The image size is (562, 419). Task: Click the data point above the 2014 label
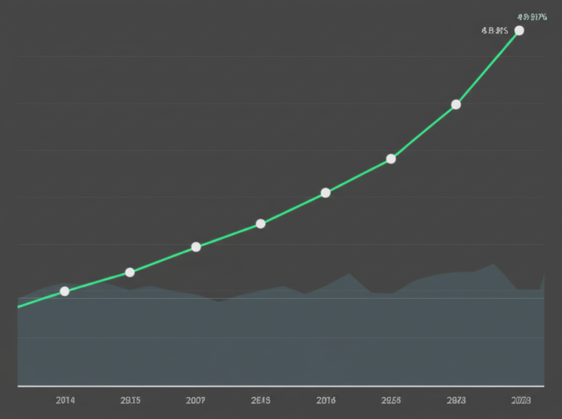(x=65, y=291)
